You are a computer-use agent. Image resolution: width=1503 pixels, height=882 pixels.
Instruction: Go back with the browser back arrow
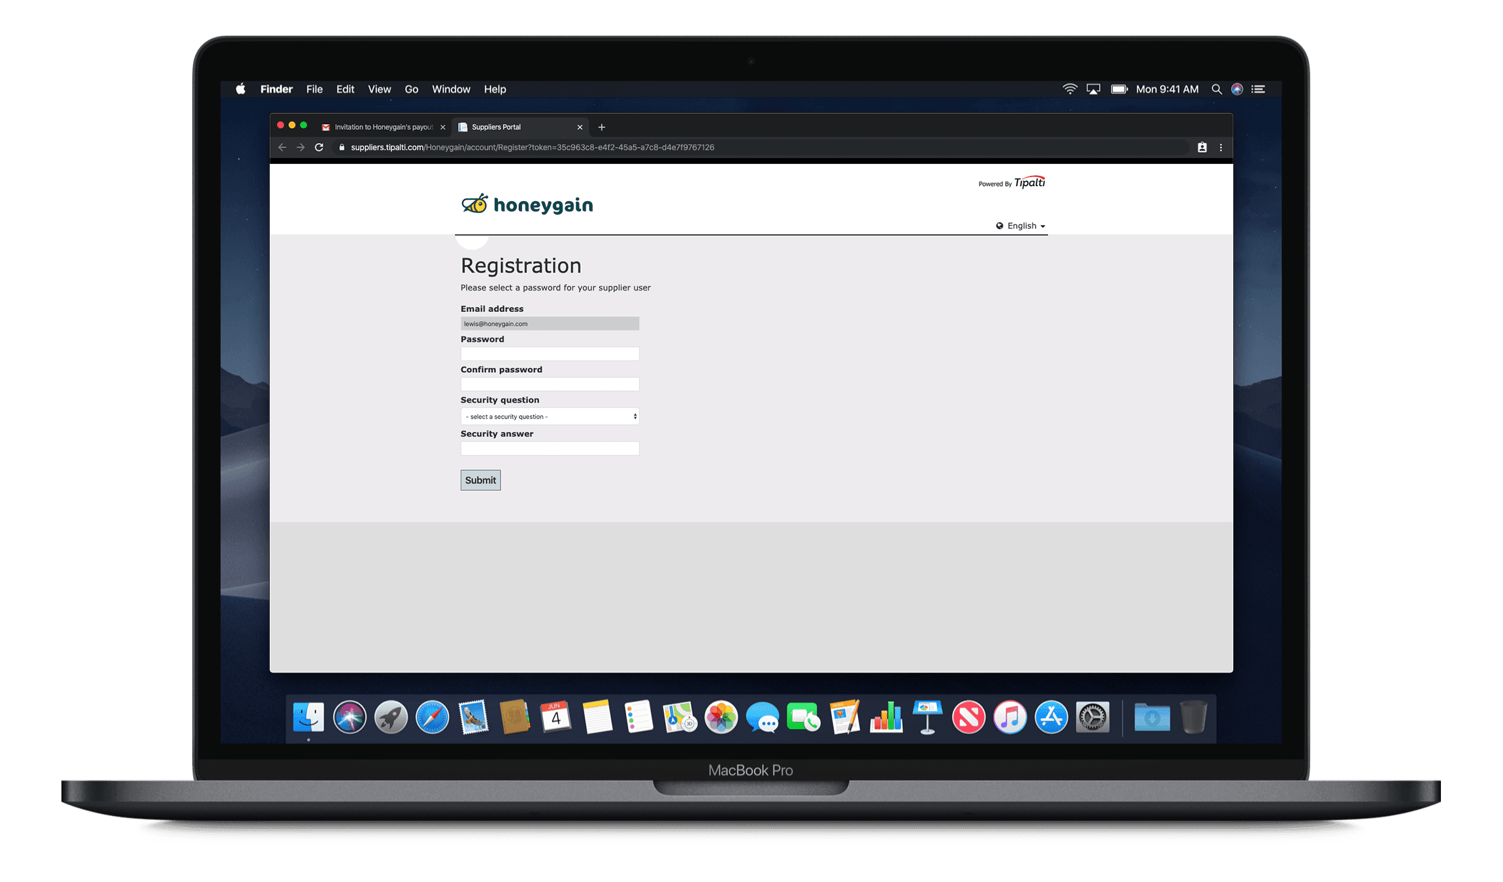(282, 148)
